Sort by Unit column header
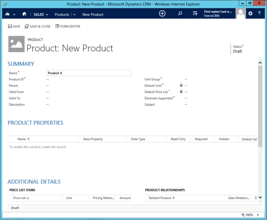267x220 pixels. tap(69, 198)
